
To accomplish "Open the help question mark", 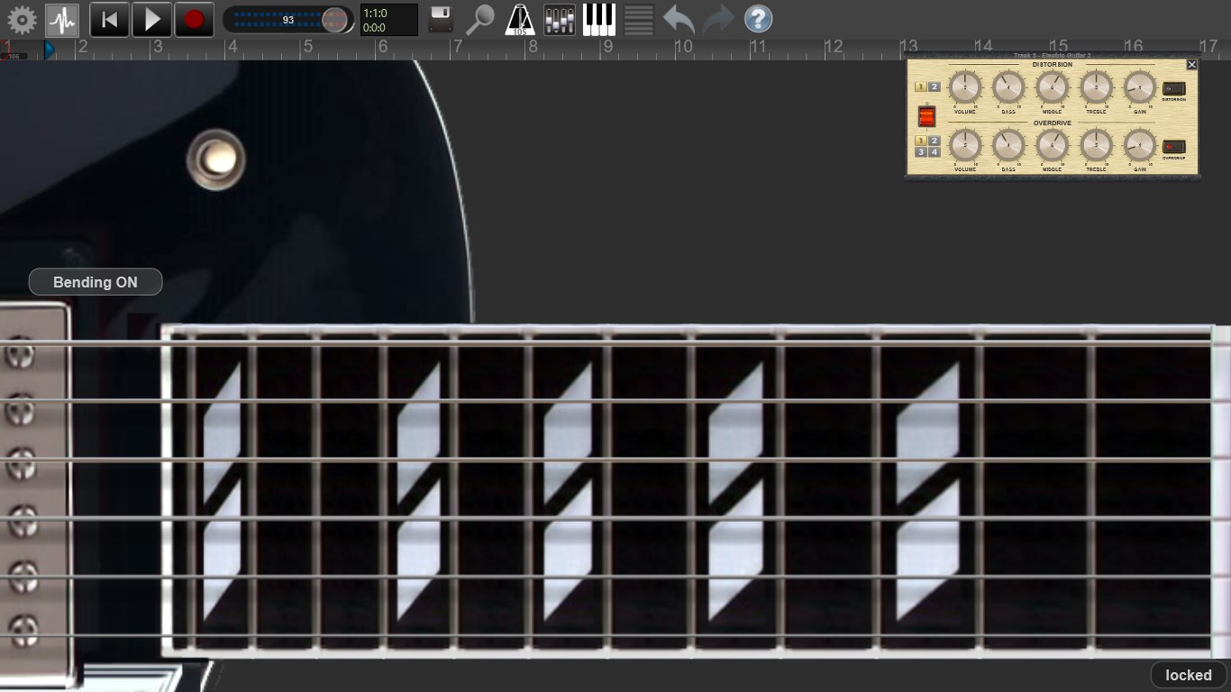I will 758,19.
